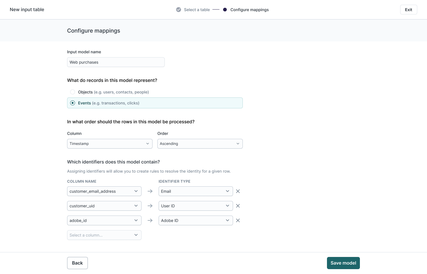427x274 pixels.
Task: Delete the Adobe ID identifier mapping
Action: (x=238, y=220)
